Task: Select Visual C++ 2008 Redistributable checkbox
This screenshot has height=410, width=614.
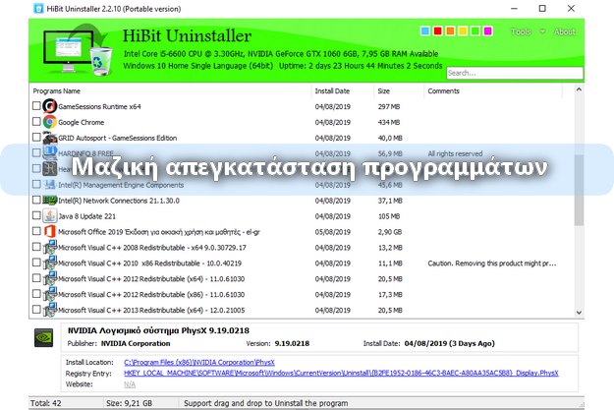Action: [x=36, y=247]
